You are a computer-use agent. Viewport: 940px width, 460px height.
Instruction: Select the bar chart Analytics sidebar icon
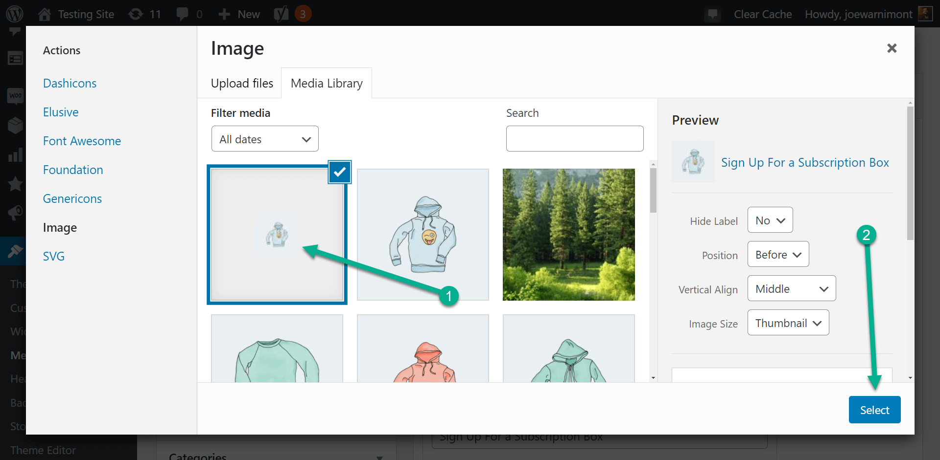pos(15,154)
